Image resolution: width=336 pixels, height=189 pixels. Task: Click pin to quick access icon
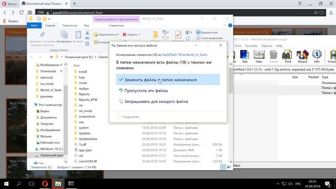(42, 35)
